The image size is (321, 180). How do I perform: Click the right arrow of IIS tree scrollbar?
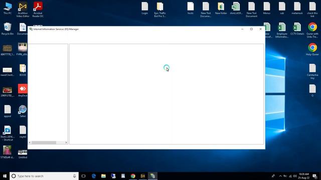point(66,142)
